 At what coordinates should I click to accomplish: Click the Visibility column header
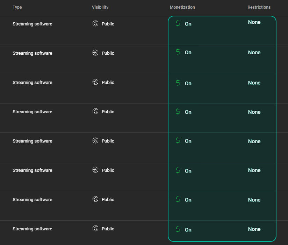pyautogui.click(x=100, y=7)
